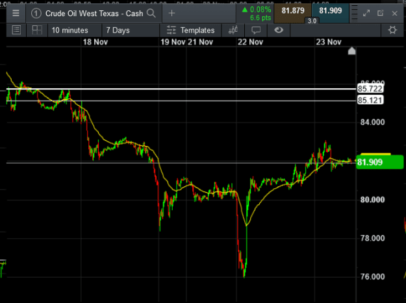Viewport: 406px width, 303px height.
Task: Click the 22 Nov date label
Action: pyautogui.click(x=250, y=42)
